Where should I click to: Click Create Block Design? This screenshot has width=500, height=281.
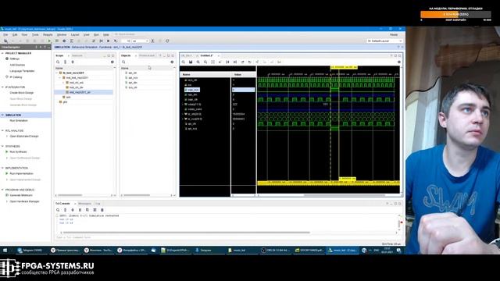click(x=21, y=92)
